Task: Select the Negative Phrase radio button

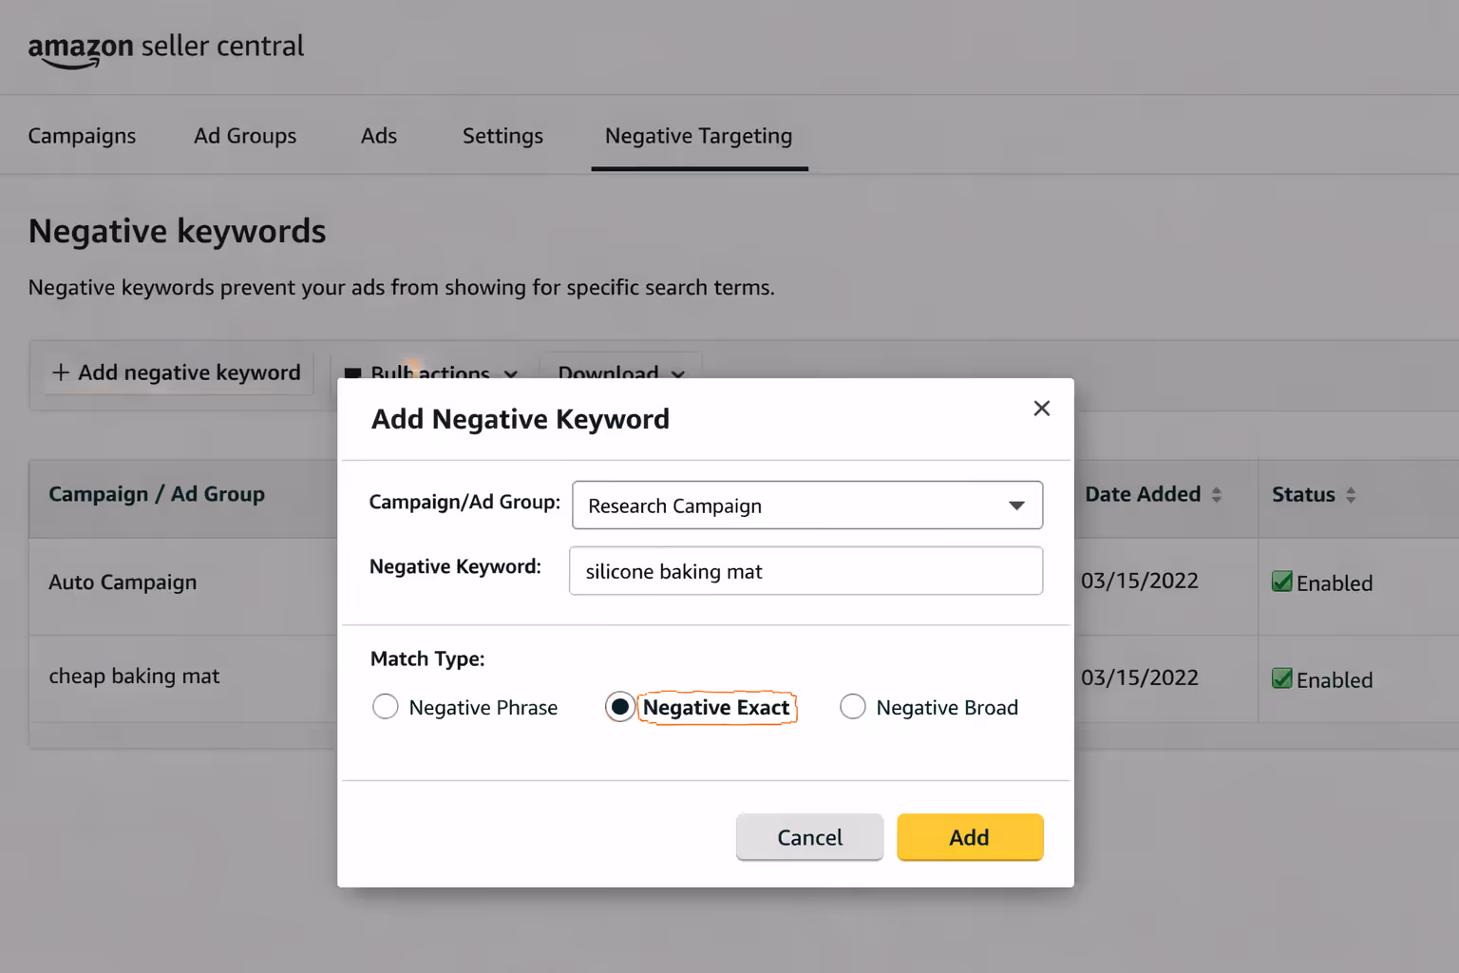Action: [x=386, y=707]
